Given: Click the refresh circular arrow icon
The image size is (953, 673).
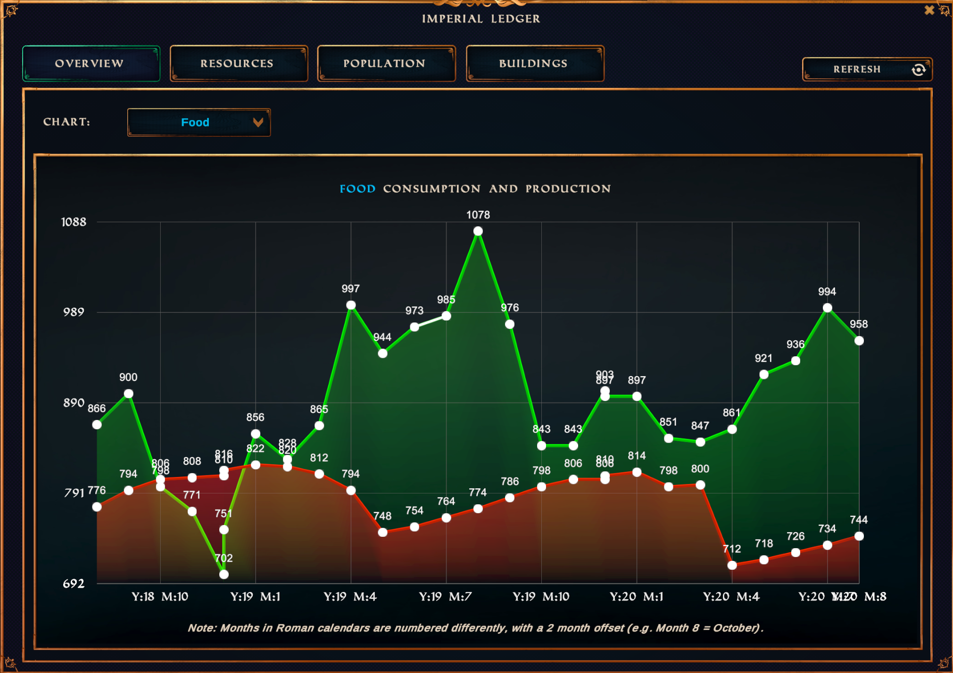Looking at the screenshot, I should click(918, 70).
